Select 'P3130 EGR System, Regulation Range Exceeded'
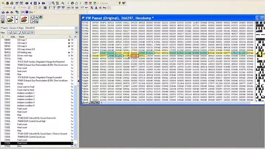This screenshot has width=265, height=149. (37, 77)
